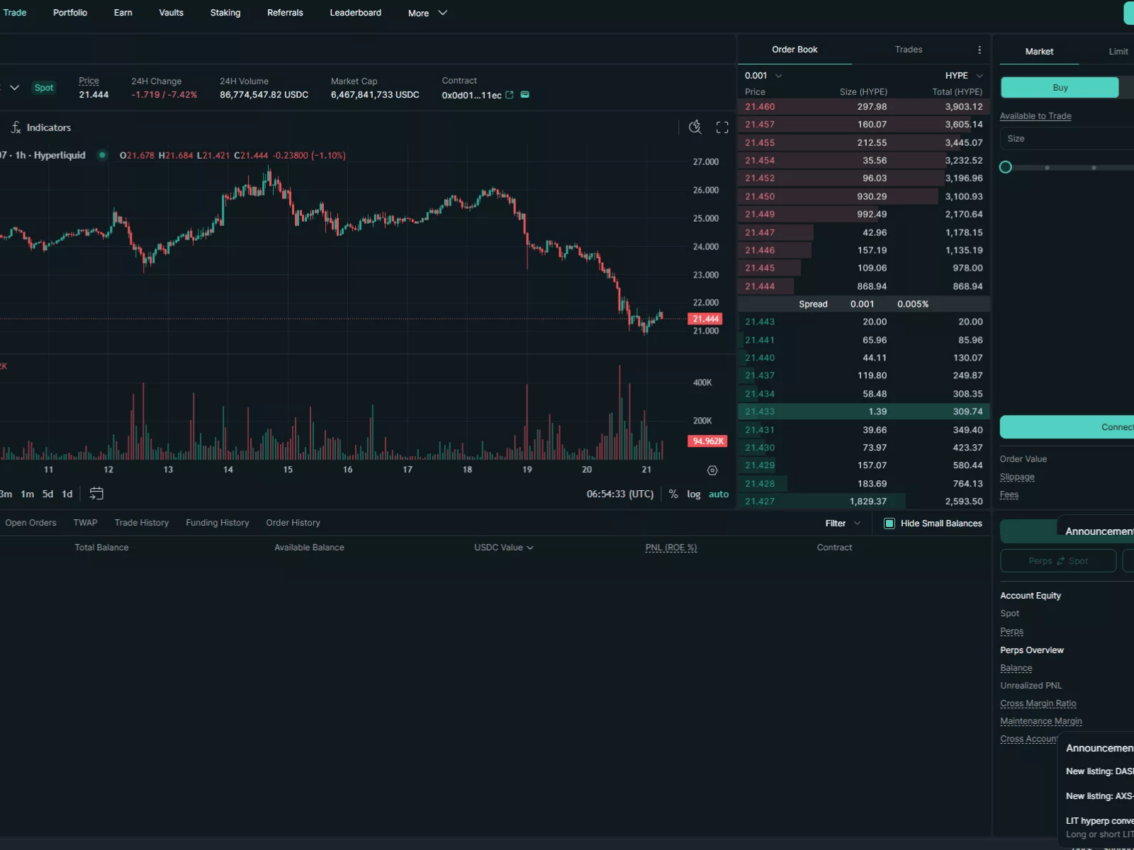Image resolution: width=1134 pixels, height=850 pixels.
Task: Open the Earn nav item
Action: click(123, 13)
